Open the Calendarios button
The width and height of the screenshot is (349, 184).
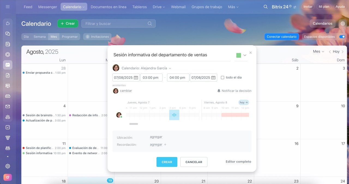pyautogui.click(x=323, y=23)
